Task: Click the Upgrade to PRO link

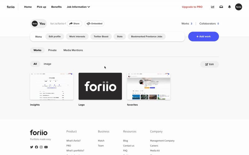Action: pyautogui.click(x=192, y=7)
